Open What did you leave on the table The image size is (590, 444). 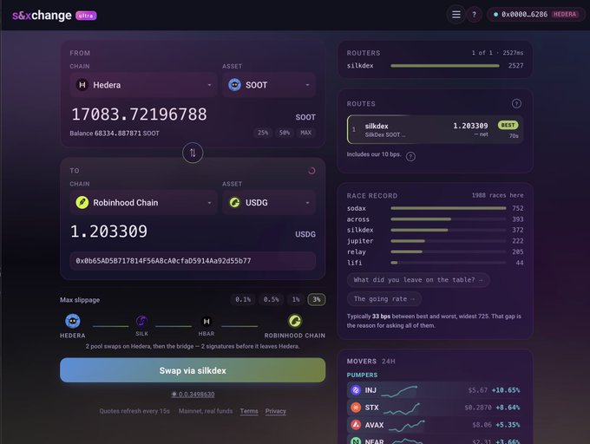pos(418,280)
